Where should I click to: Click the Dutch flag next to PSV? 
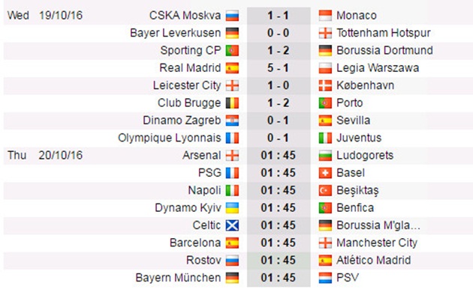325,278
